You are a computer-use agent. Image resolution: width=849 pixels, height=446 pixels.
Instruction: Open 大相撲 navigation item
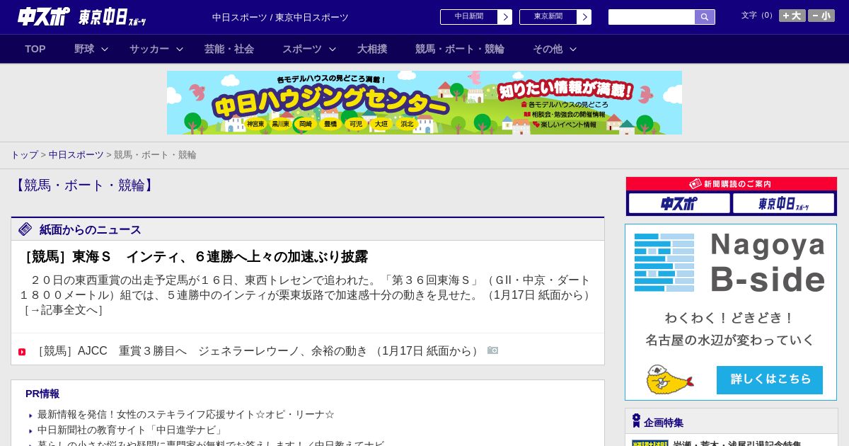click(x=372, y=49)
